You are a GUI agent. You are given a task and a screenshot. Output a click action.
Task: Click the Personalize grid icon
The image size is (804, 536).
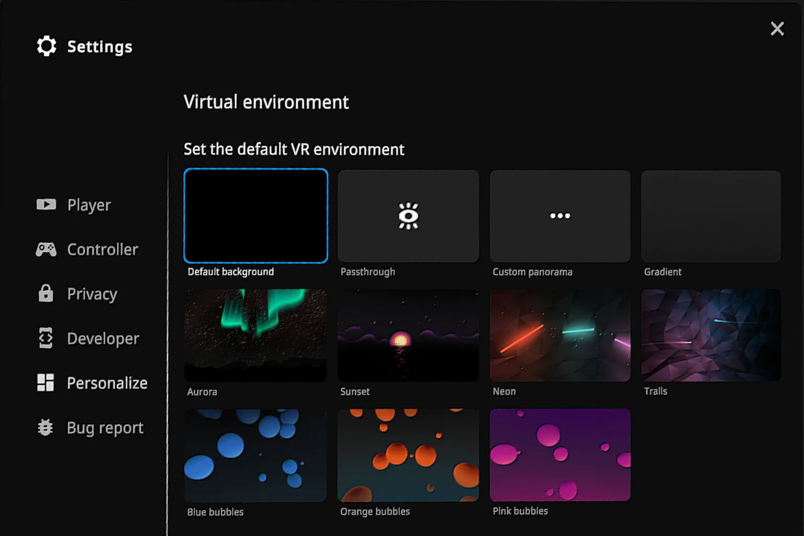click(46, 383)
